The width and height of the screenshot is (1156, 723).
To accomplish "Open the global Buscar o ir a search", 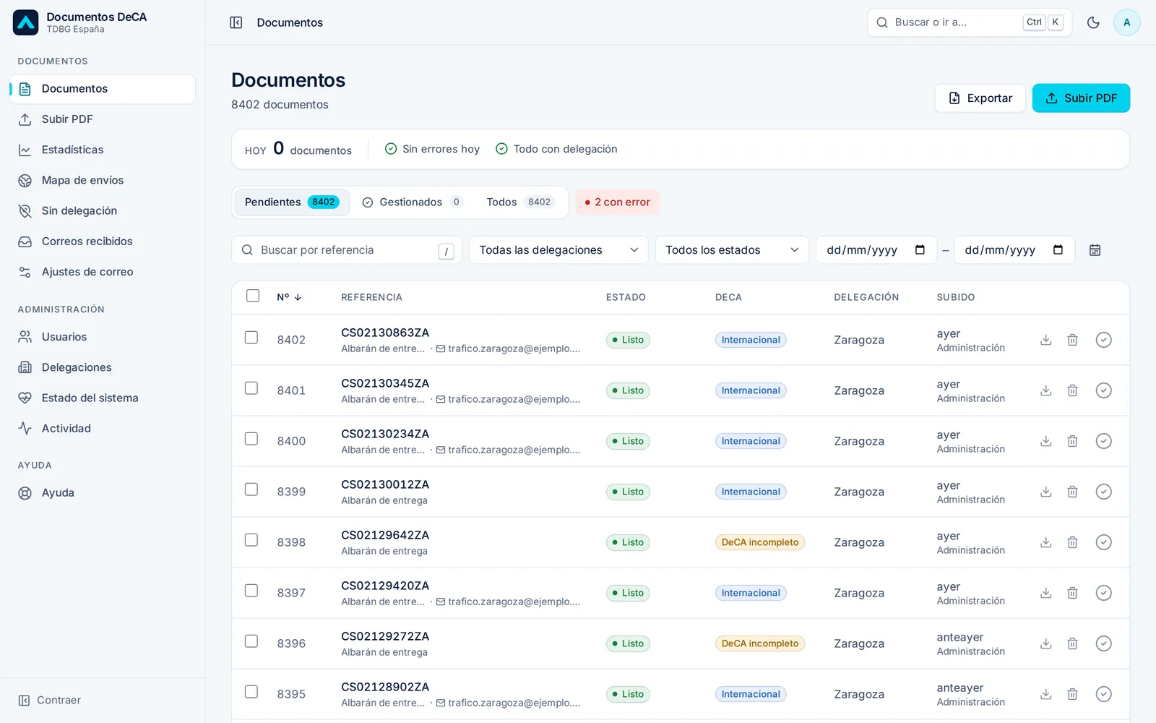I will tap(970, 22).
